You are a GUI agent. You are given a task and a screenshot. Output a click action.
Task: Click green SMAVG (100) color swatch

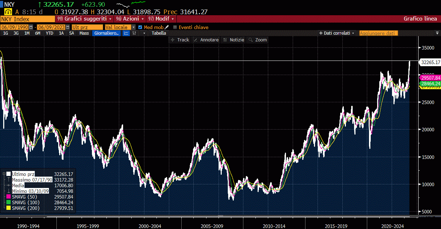coord(9,202)
